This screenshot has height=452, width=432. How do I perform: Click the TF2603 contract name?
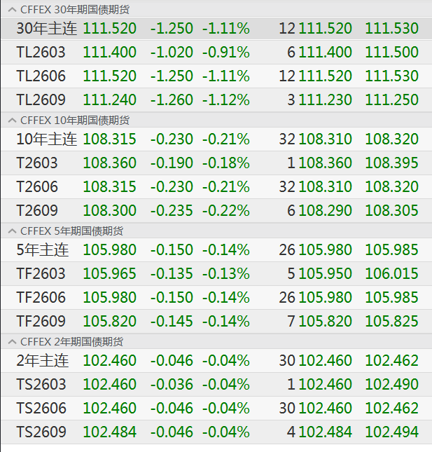pyautogui.click(x=41, y=274)
